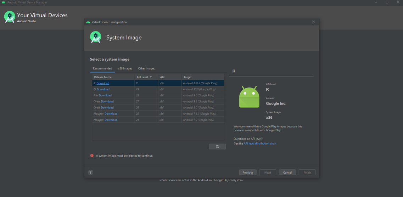The height and width of the screenshot is (197, 403).
Task: Open the API level distribution chart link
Action: (x=260, y=143)
